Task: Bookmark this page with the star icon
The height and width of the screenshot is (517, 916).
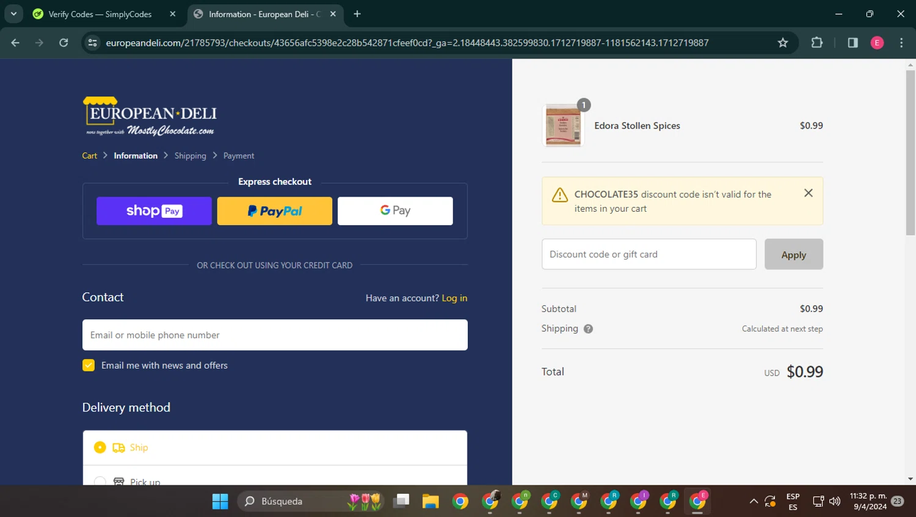Action: [x=783, y=43]
